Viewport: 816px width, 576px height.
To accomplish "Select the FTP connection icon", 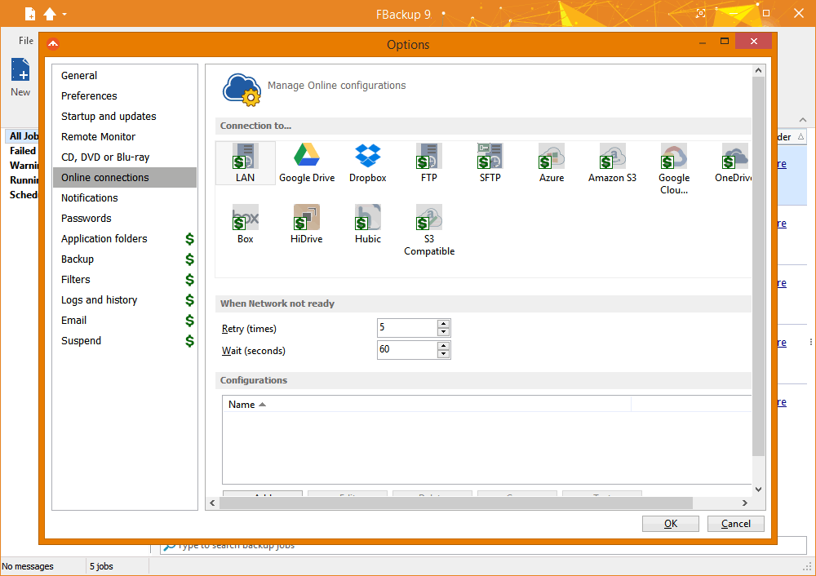I will pyautogui.click(x=429, y=163).
